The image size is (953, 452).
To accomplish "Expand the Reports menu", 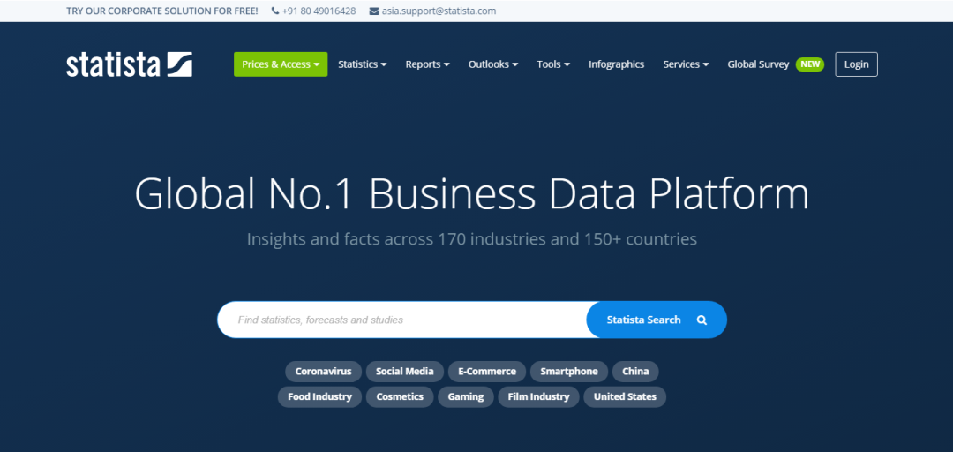I will point(427,64).
